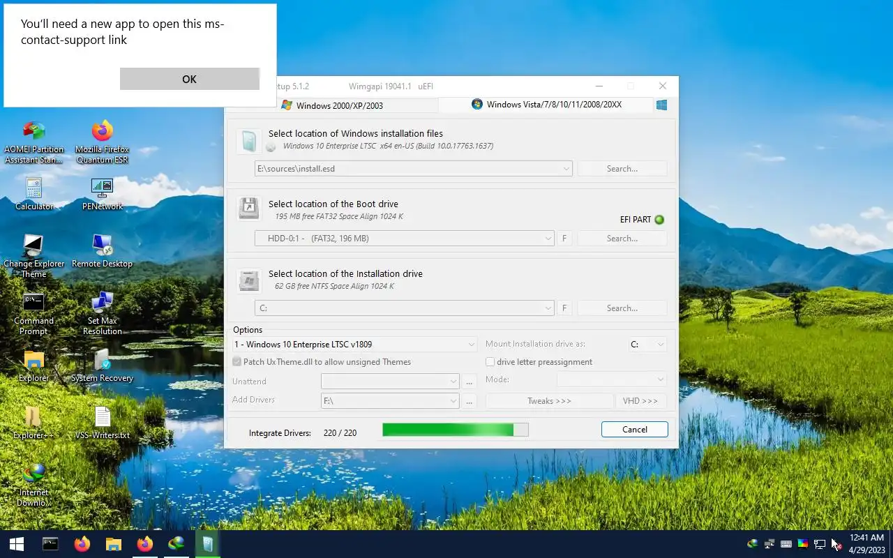Viewport: 893px width, 558px height.
Task: Click '62 GB free NTFS Space Align 1024 K' text
Action: [334, 287]
